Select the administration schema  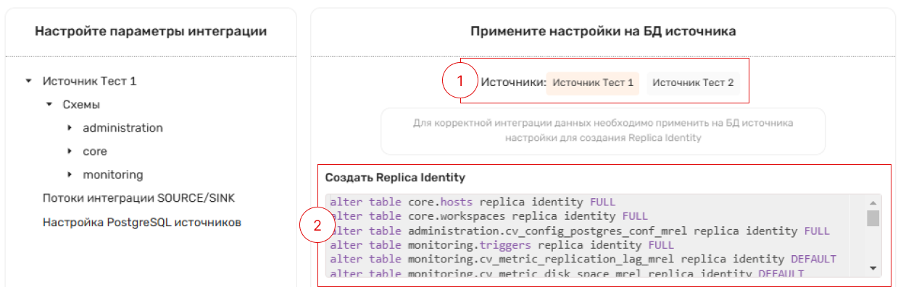click(123, 128)
